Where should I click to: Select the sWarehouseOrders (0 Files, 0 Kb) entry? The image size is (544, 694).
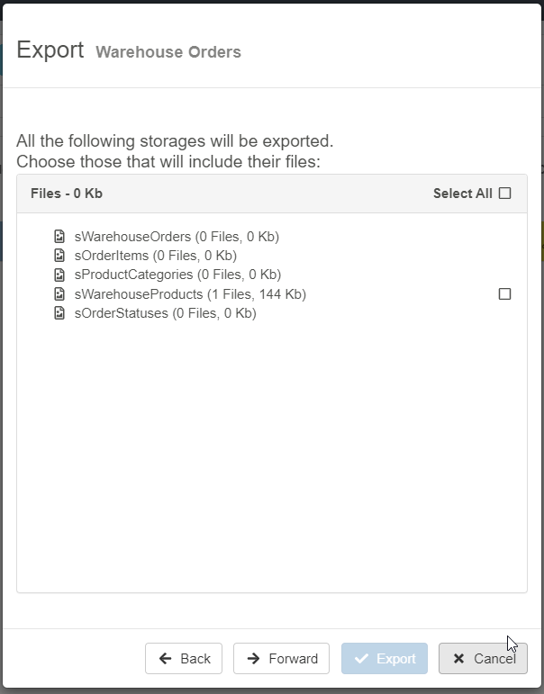pos(177,237)
